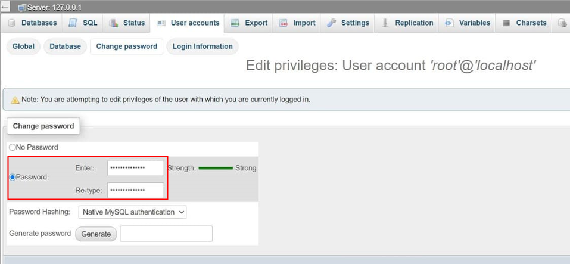This screenshot has width=570, height=264.
Task: Click the User accounts icon
Action: (x=161, y=23)
